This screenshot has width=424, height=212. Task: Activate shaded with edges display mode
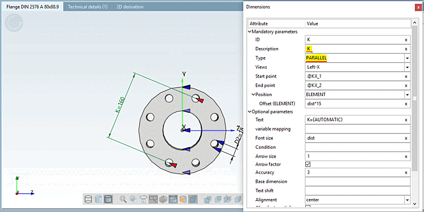(108, 200)
